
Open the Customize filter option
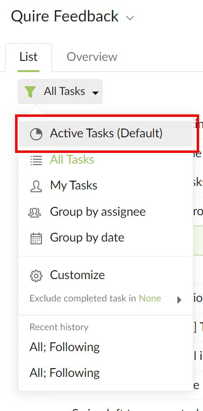coord(106,275)
